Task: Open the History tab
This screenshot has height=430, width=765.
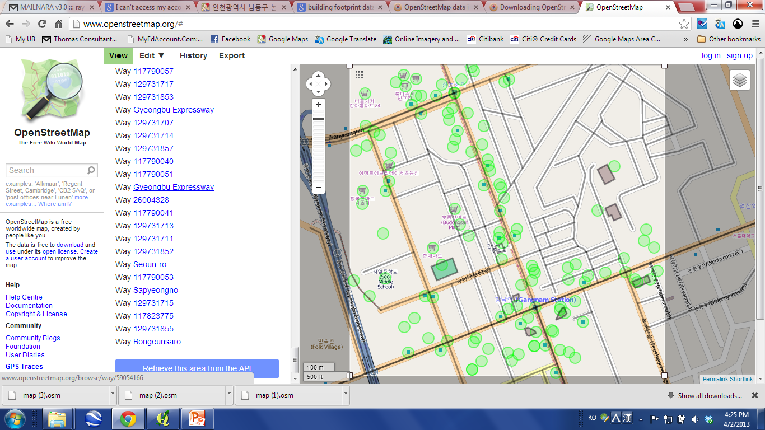Action: pos(193,55)
